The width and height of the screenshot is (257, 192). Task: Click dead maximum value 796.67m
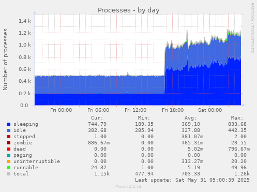click(x=239, y=149)
